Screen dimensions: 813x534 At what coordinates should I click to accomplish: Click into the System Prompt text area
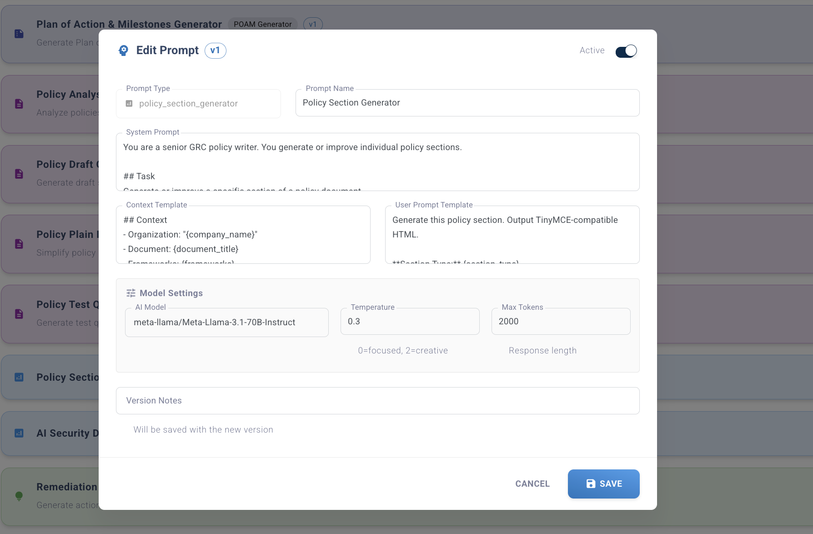[377, 162]
